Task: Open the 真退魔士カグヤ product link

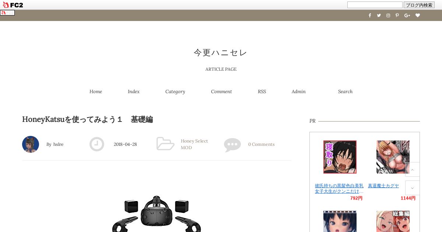Action: coord(383,186)
